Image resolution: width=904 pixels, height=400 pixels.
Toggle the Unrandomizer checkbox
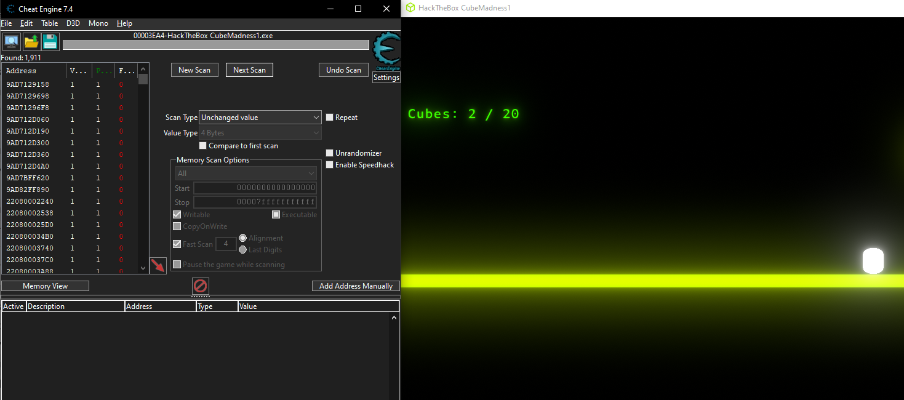330,153
